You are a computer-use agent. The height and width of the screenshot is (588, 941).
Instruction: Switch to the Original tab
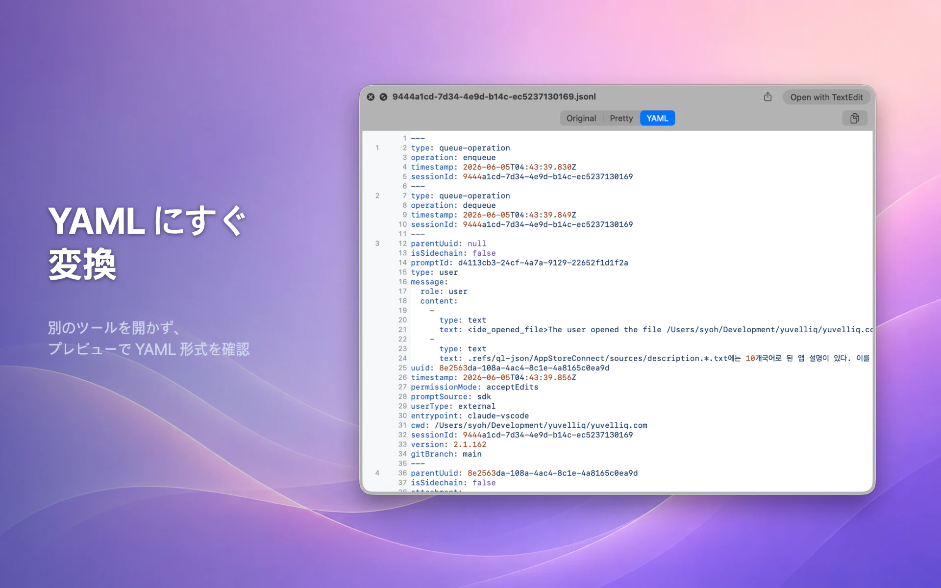(581, 118)
